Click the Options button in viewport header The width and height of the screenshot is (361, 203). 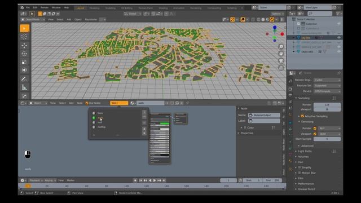[278, 14]
